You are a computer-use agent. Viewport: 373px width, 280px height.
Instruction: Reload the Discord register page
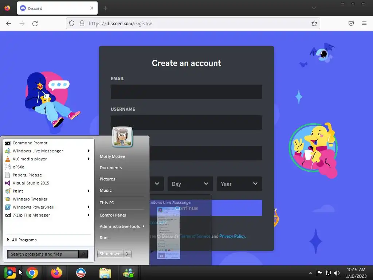point(35,23)
